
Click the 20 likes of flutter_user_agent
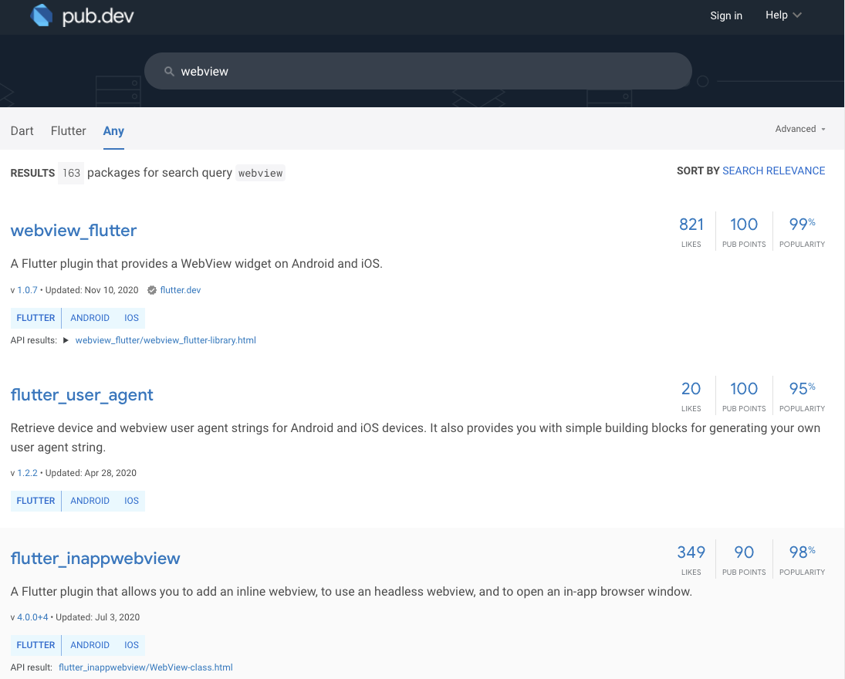(x=691, y=396)
